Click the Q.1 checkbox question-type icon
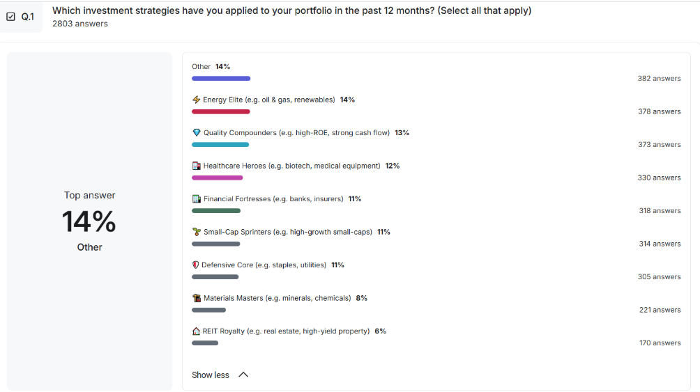Screen dimensions: 700x392 (10, 17)
